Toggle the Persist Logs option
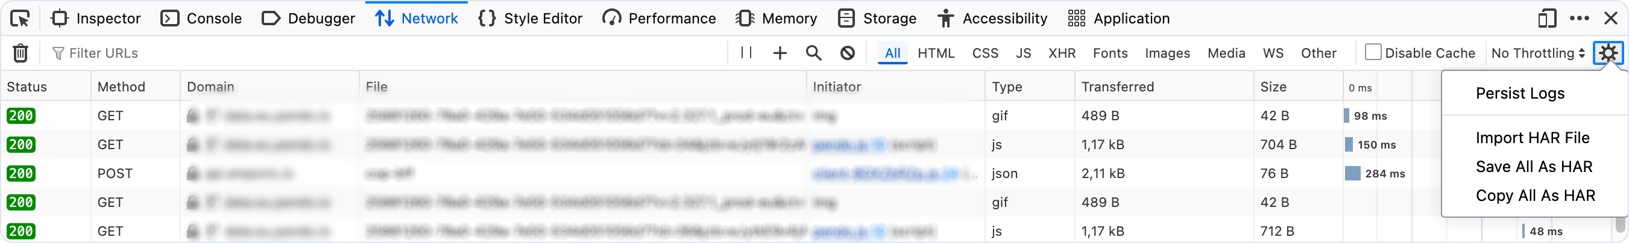This screenshot has height=243, width=1629. click(x=1520, y=93)
